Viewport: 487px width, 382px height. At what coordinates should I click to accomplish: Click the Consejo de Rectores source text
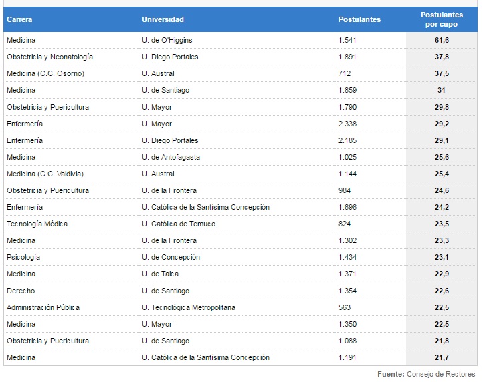(x=441, y=374)
